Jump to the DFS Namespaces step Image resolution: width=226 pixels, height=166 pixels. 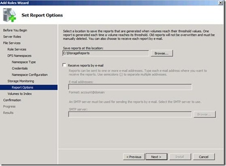(19, 55)
